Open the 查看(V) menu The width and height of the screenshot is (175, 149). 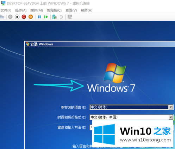[x=71, y=11]
